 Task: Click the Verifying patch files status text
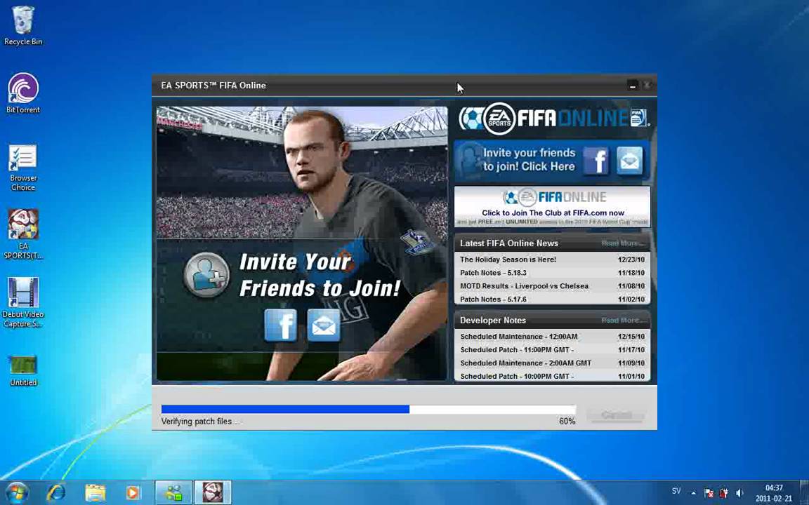[201, 422]
